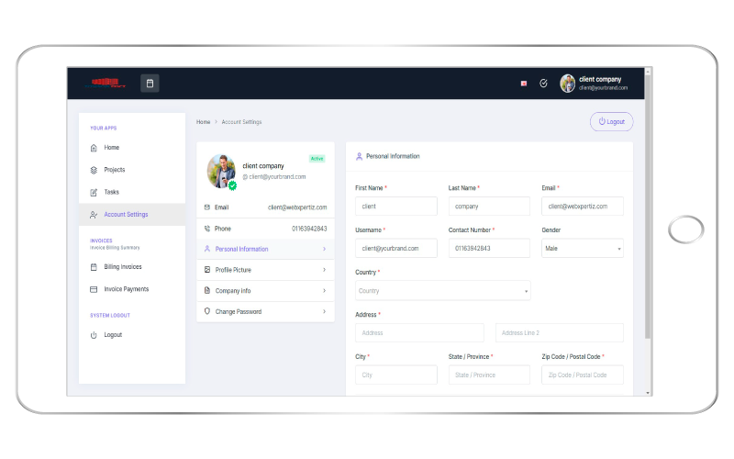Click the Invoice Payments card icon
Screen dimensions: 734x459
click(94, 289)
